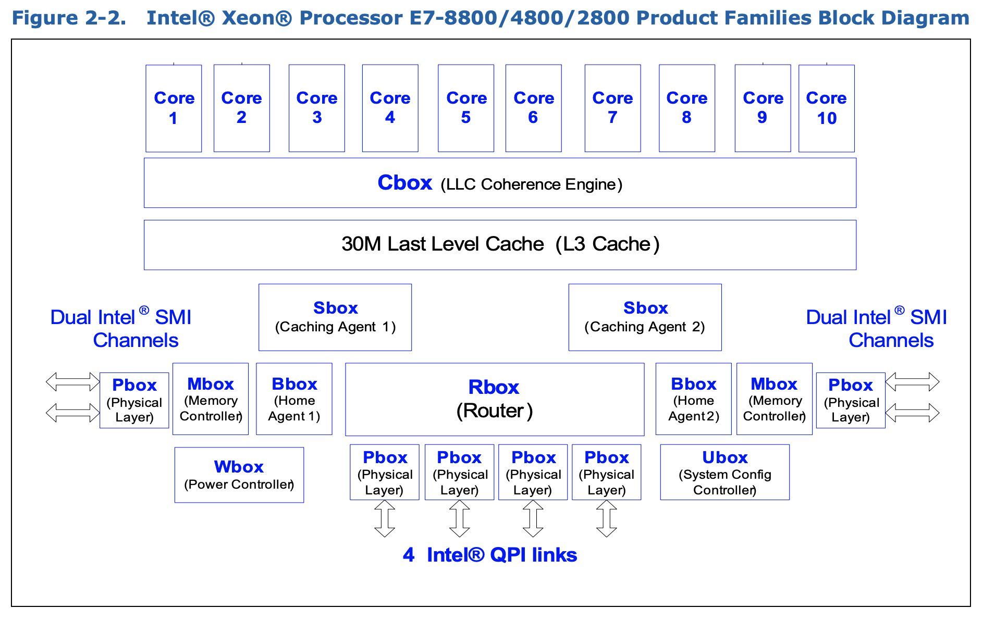This screenshot has height=621, width=983.
Task: Click the Figure 2-2 title caption
Action: 490,18
